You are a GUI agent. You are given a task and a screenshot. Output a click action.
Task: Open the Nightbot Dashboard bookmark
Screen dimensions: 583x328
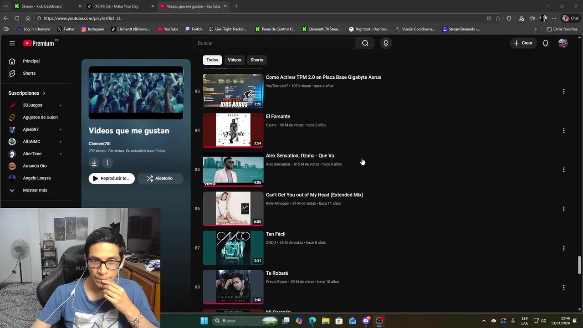click(x=368, y=29)
